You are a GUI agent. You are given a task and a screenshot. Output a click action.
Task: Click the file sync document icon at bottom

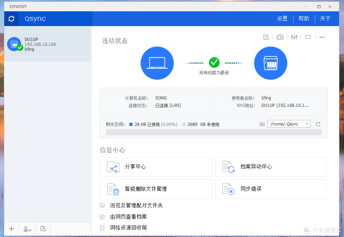pos(43,229)
